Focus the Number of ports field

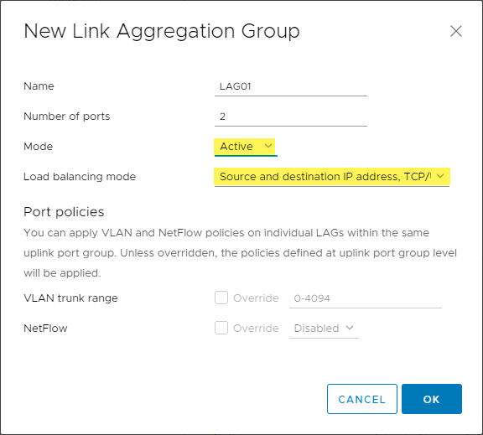[290, 117]
